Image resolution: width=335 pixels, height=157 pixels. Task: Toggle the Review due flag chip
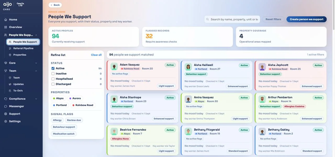click(x=74, y=120)
